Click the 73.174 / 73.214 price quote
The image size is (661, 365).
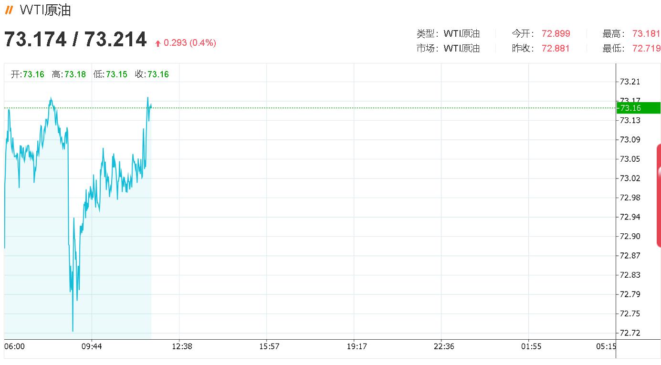75,39
